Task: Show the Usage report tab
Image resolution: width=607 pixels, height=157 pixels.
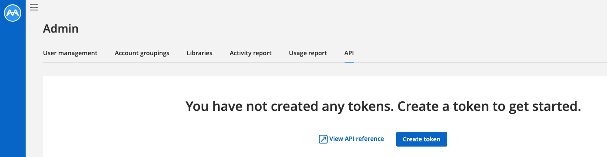Action: click(x=308, y=53)
